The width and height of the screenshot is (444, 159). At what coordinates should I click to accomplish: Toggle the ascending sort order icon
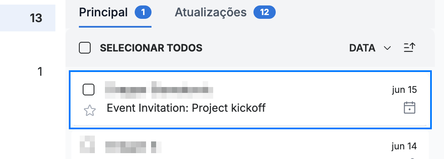click(x=410, y=48)
